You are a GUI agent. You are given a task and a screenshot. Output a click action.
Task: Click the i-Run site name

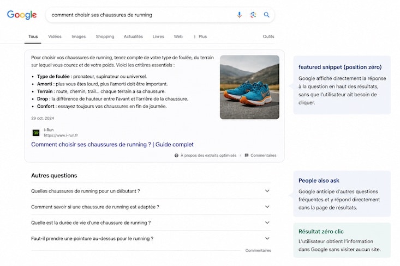(x=49, y=129)
